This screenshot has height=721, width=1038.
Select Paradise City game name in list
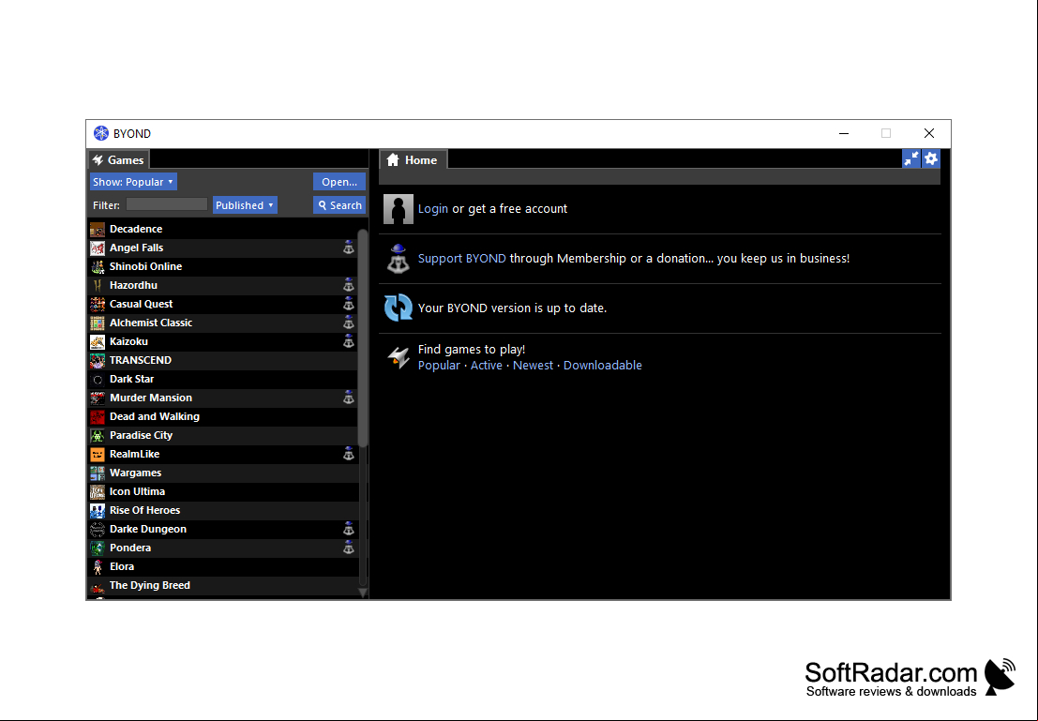coord(141,435)
